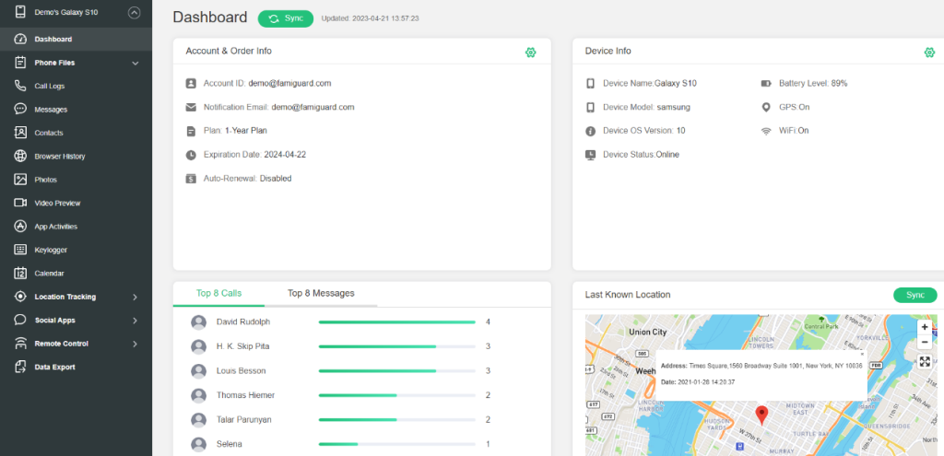This screenshot has height=456, width=944.
Task: Expand the Phone Files section
Action: point(135,63)
